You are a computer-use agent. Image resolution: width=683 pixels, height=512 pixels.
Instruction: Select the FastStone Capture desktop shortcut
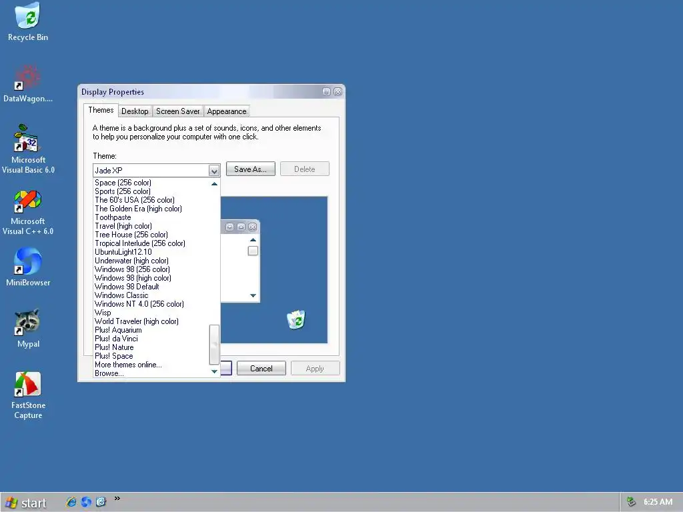click(x=28, y=395)
